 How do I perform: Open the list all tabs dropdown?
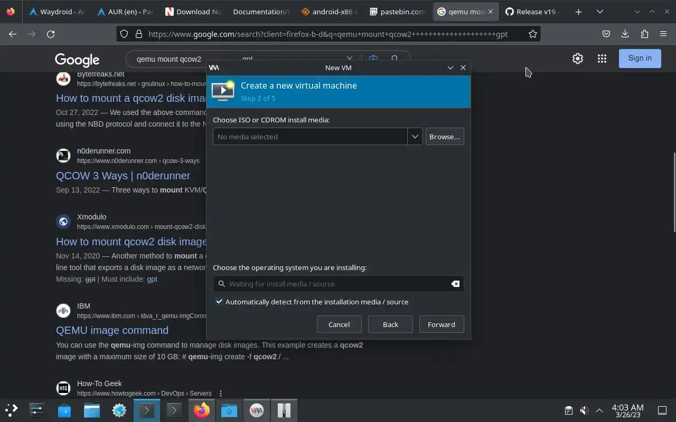point(600,12)
